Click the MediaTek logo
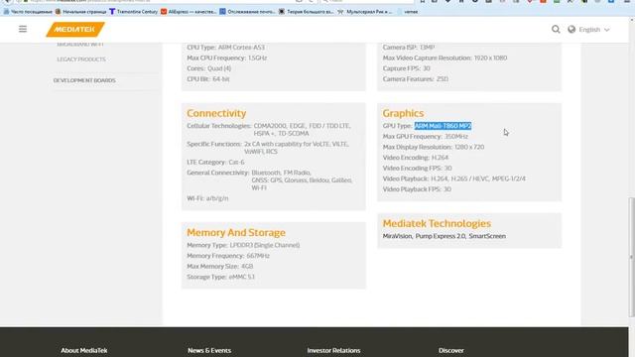This screenshot has height=357, width=635. 75,29
